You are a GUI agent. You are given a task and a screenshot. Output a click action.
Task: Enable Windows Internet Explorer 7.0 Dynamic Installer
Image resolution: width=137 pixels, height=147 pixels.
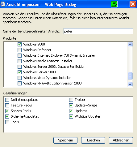pyautogui.click(x=19, y=55)
